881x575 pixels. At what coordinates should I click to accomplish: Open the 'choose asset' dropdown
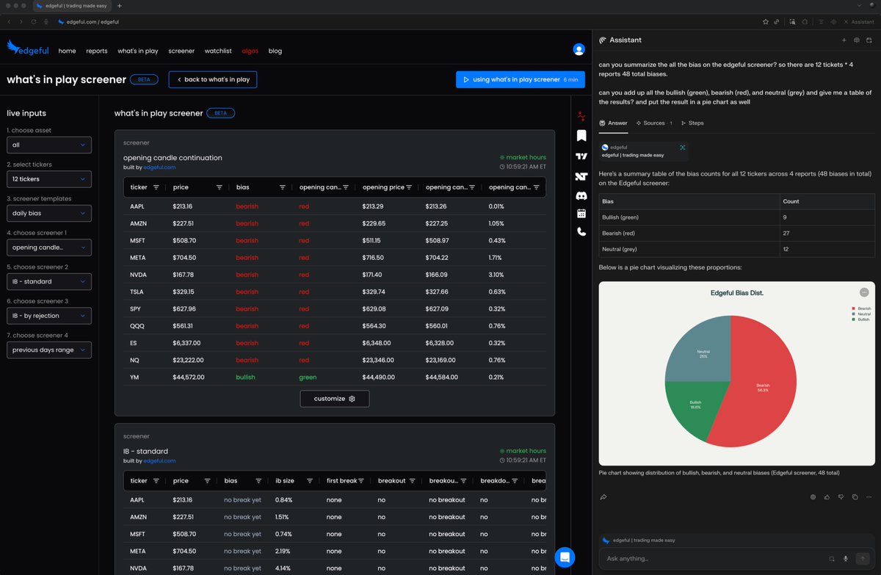48,145
